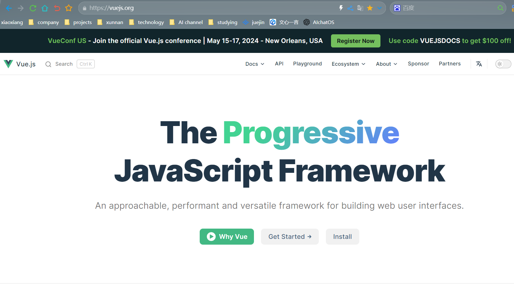Image resolution: width=514 pixels, height=286 pixels.
Task: Click the lightning speed-mode icon
Action: (x=341, y=8)
